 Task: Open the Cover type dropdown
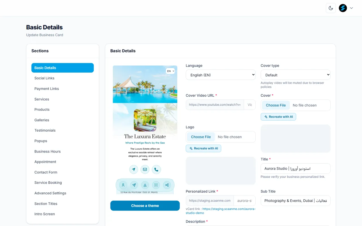pos(296,75)
